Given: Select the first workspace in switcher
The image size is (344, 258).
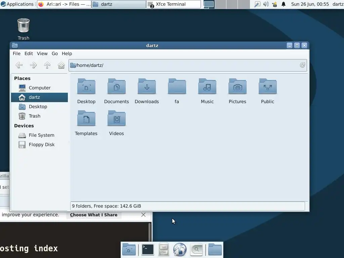Looking at the screenshot, I should tap(209, 4).
